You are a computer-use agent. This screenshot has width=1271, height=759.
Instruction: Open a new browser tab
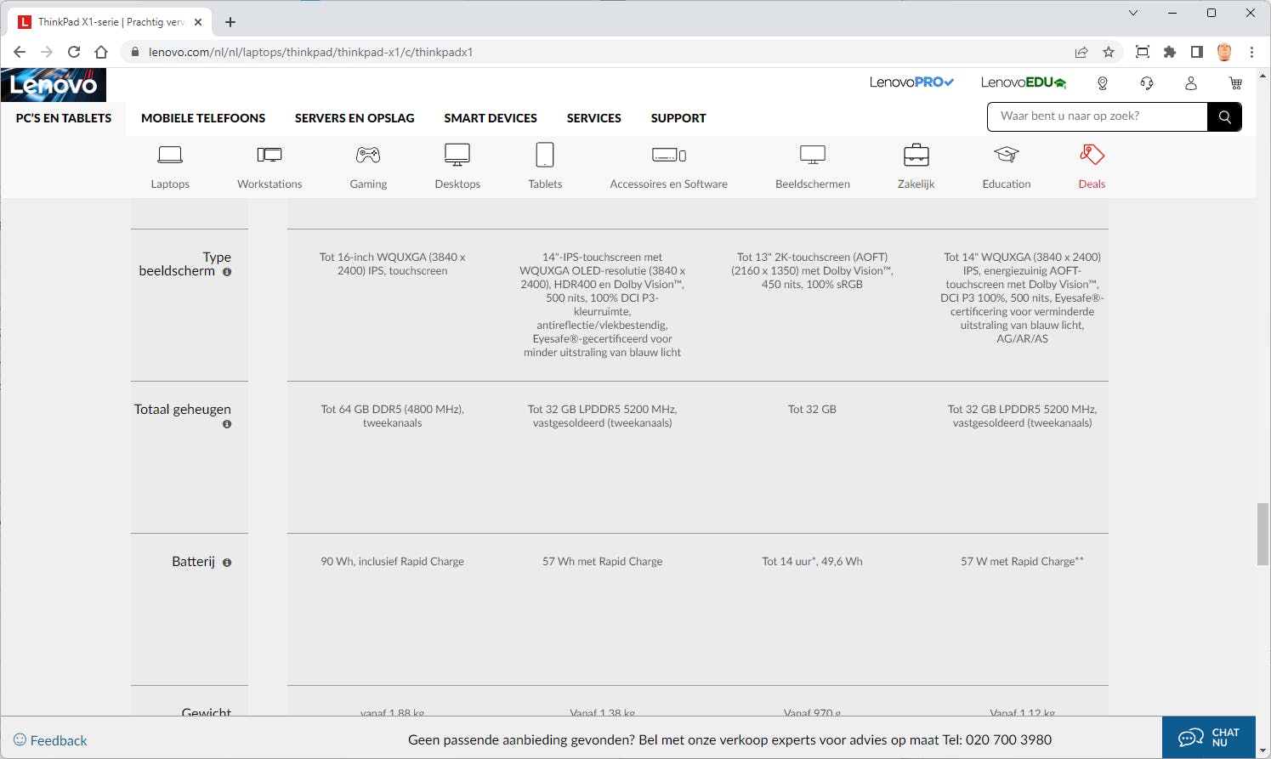click(230, 22)
